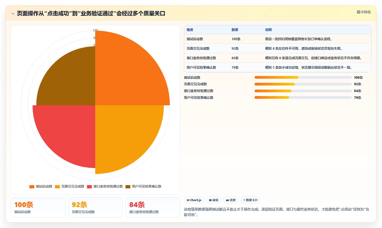This screenshot has height=228, width=382.
Task: Click the 100条 value beside progress bar
Action: point(358,78)
